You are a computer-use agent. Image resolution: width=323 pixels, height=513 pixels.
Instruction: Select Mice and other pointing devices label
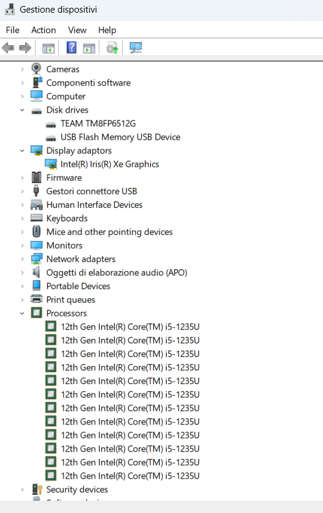pyautogui.click(x=109, y=232)
